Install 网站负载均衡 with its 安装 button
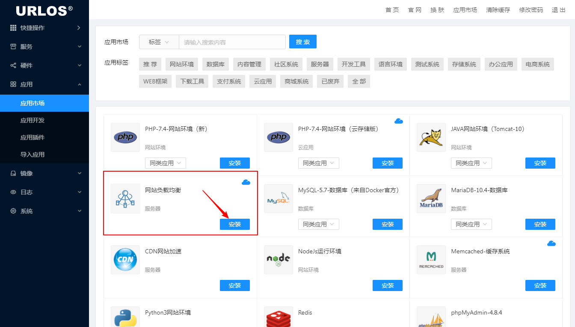The height and width of the screenshot is (327, 575). [x=235, y=224]
